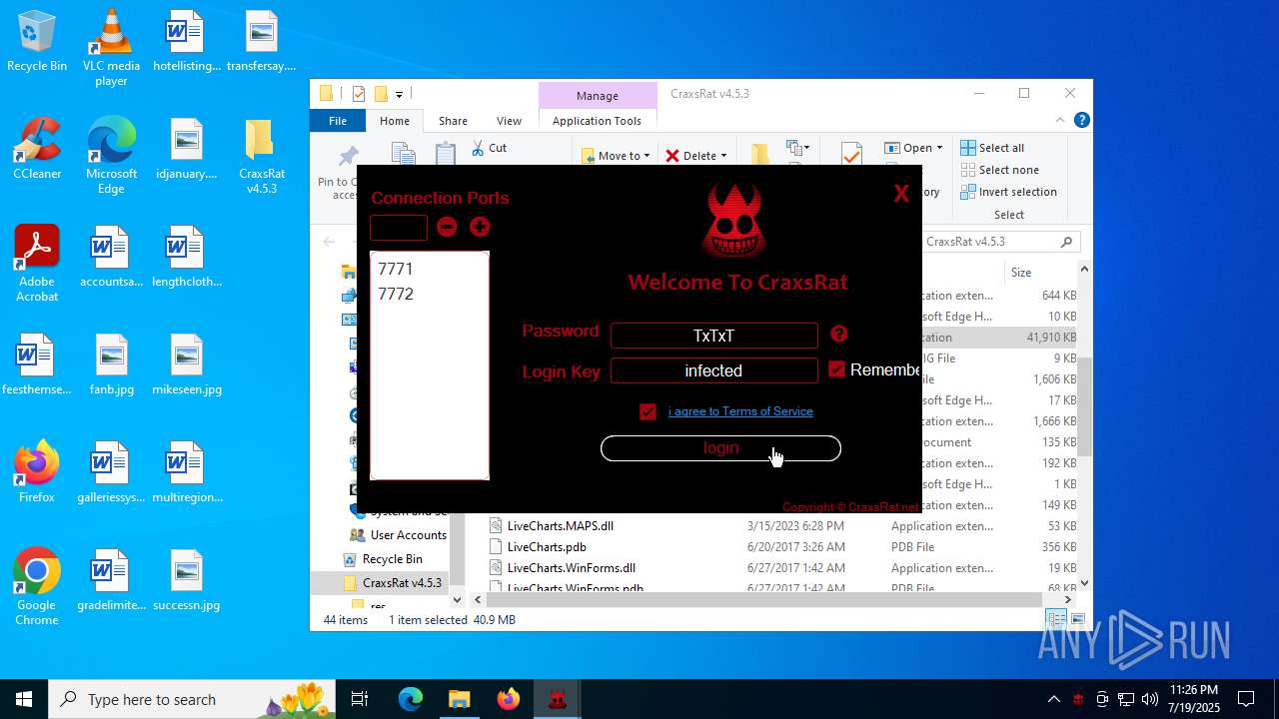Switch to details view icon

[x=1054, y=620]
